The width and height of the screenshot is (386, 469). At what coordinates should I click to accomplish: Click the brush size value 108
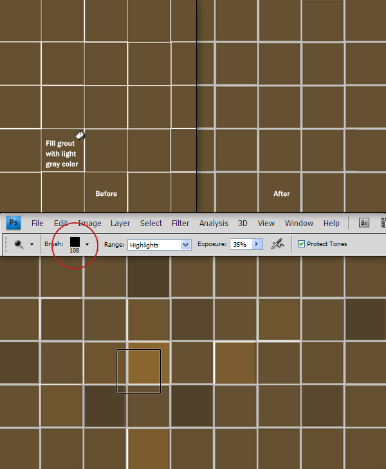(75, 251)
